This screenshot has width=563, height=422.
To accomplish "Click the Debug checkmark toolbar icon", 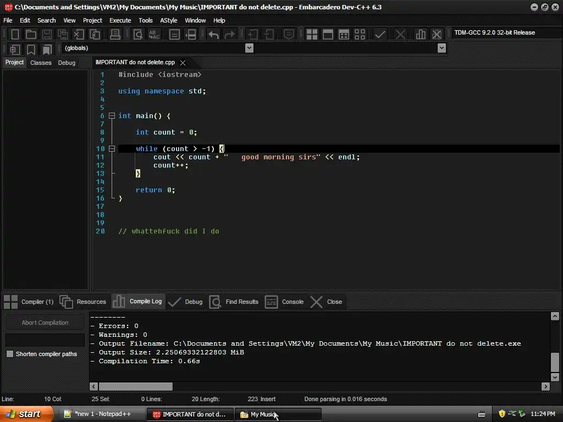I will 380,35.
